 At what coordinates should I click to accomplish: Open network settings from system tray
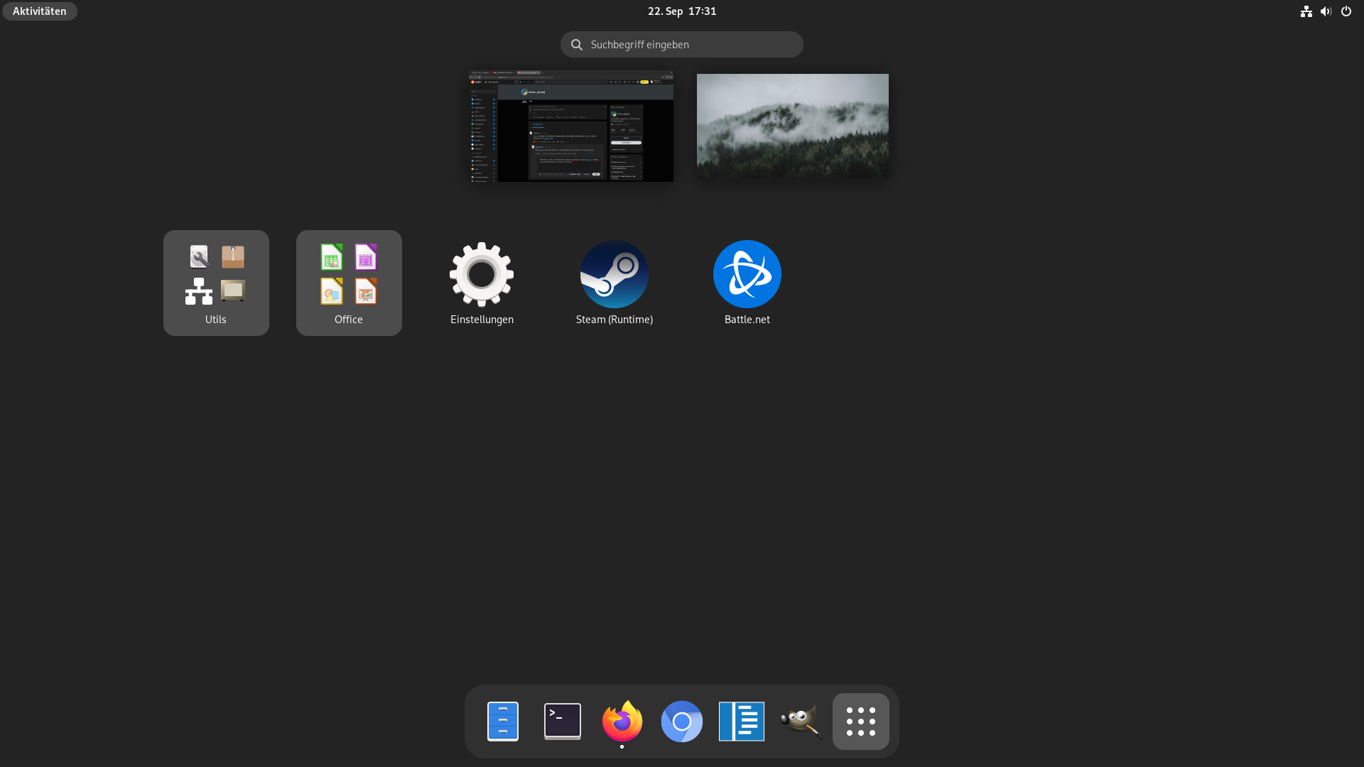click(1306, 11)
